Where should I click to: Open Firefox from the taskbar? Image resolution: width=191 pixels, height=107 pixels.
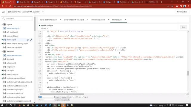click(19, 105)
